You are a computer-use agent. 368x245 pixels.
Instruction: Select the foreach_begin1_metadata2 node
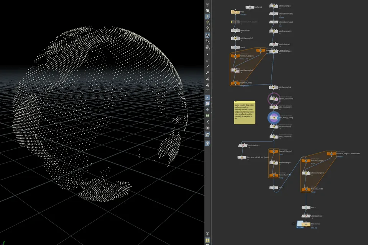pos(331,154)
